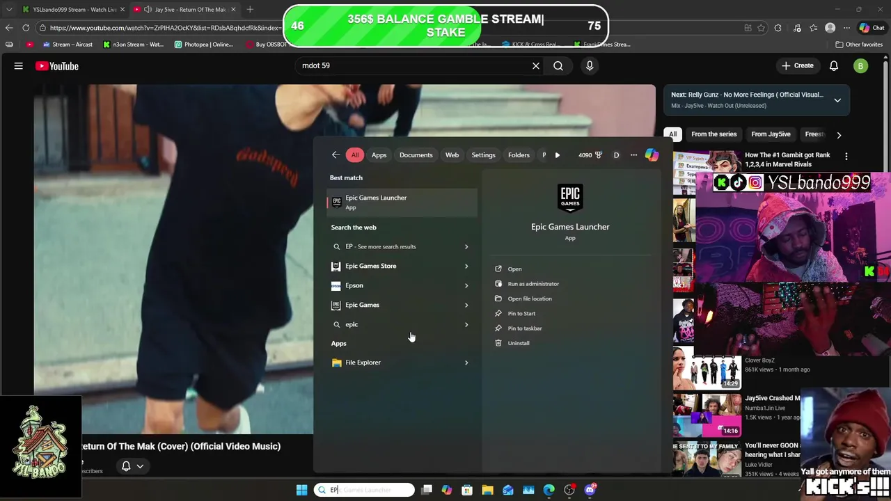Click the taskbar search input field
Image resolution: width=891 pixels, height=501 pixels.
pyautogui.click(x=364, y=490)
